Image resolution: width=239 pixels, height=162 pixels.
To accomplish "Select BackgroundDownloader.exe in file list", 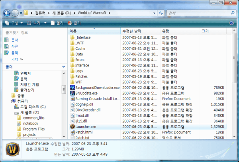I will point(97,88).
